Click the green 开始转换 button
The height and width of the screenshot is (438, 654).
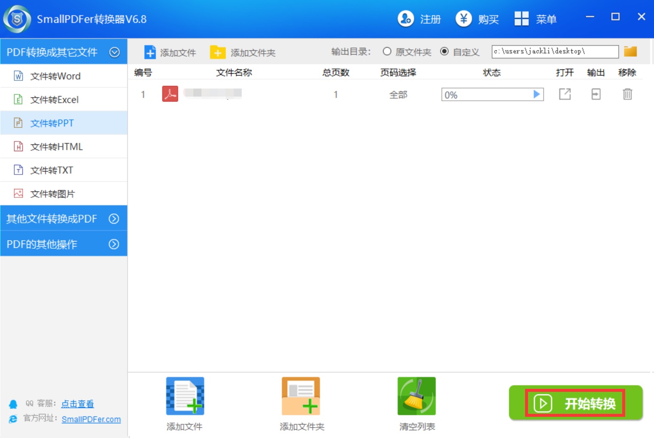576,403
